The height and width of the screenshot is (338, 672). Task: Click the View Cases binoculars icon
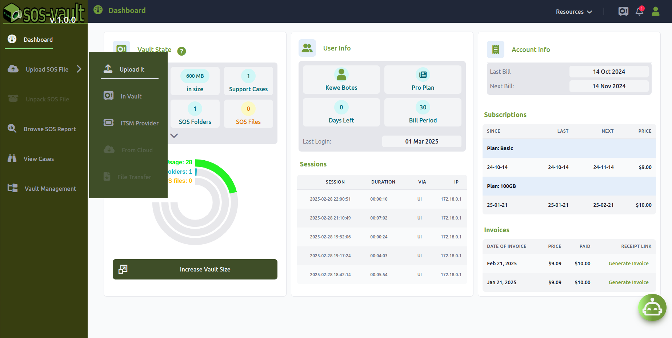click(12, 158)
